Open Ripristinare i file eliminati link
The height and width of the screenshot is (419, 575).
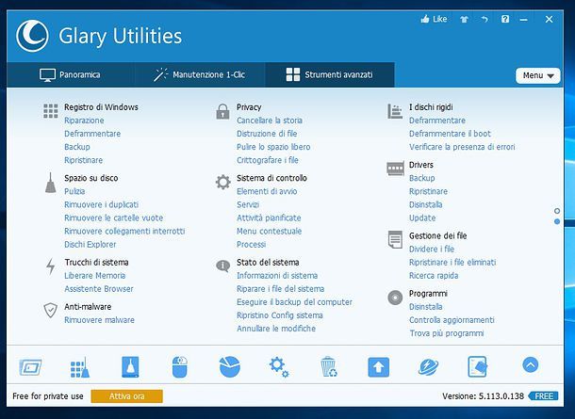coord(452,263)
